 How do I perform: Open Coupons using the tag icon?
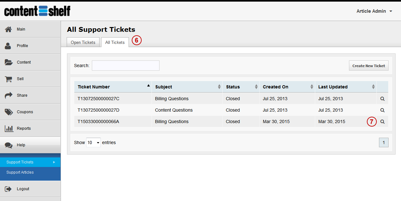click(9, 112)
